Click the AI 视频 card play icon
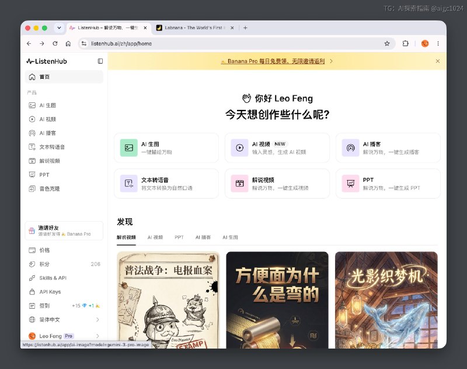This screenshot has height=369, width=467. pos(239,148)
